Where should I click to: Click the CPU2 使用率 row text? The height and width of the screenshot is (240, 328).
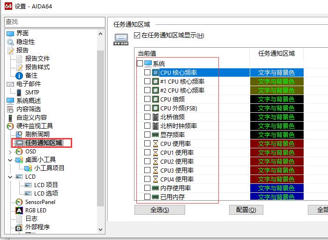point(177,161)
